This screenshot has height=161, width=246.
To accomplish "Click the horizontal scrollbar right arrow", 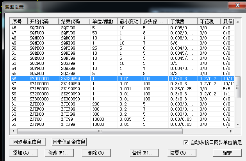I will tap(232, 131).
